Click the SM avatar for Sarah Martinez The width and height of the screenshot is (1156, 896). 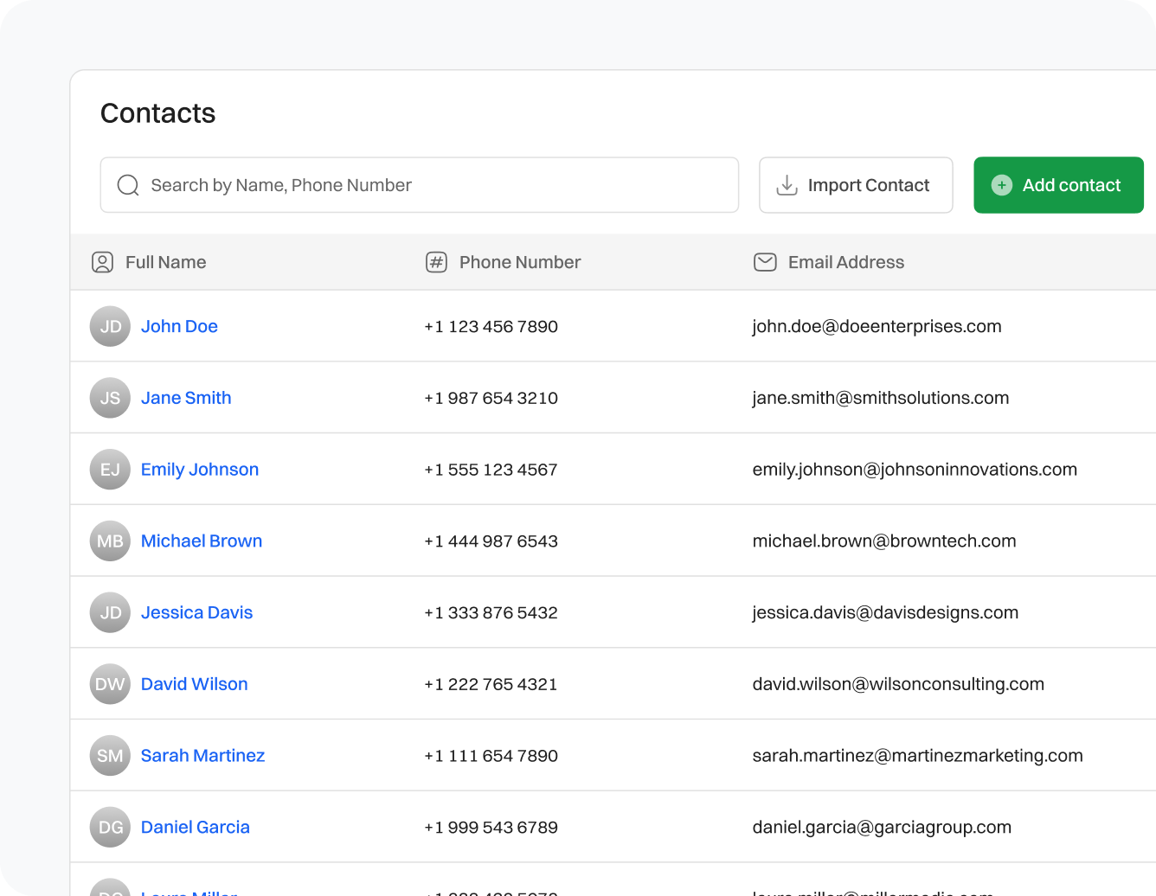pos(110,756)
